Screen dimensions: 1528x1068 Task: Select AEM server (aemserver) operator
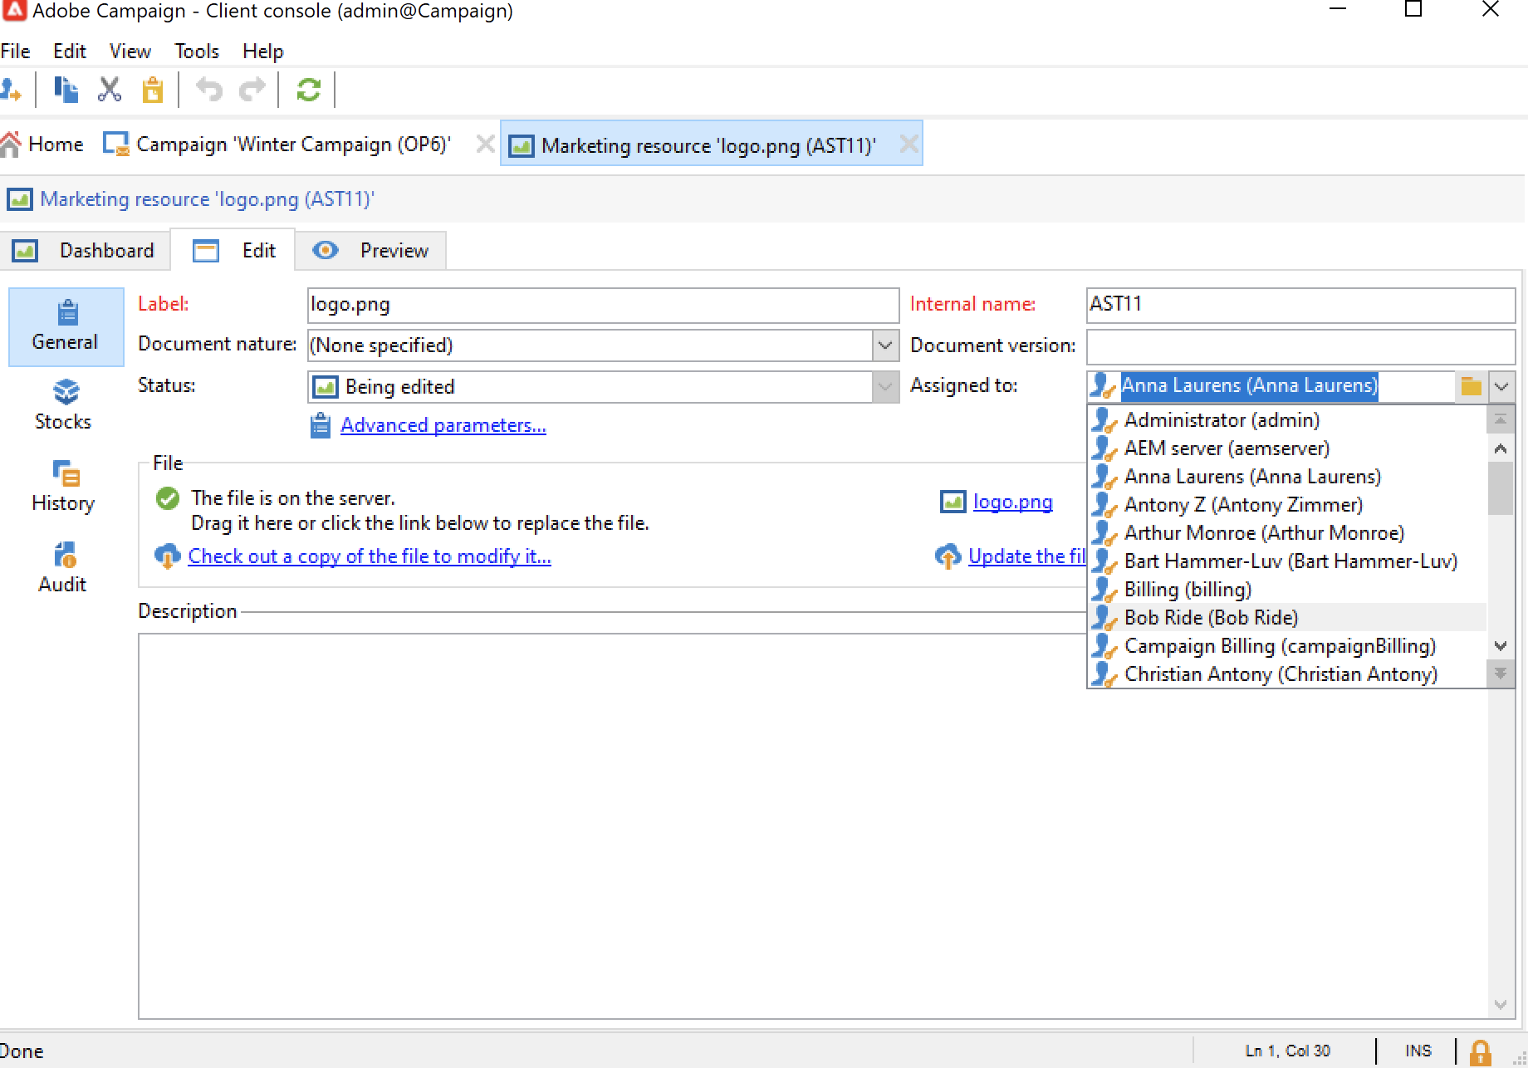(x=1287, y=448)
